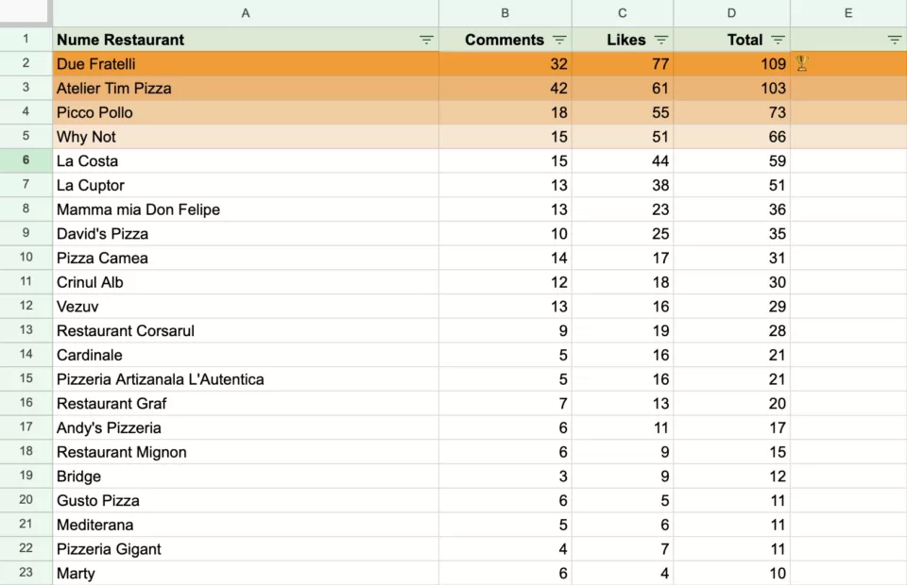The width and height of the screenshot is (907, 585).
Task: Open the Likes column filter menu
Action: pyautogui.click(x=661, y=40)
